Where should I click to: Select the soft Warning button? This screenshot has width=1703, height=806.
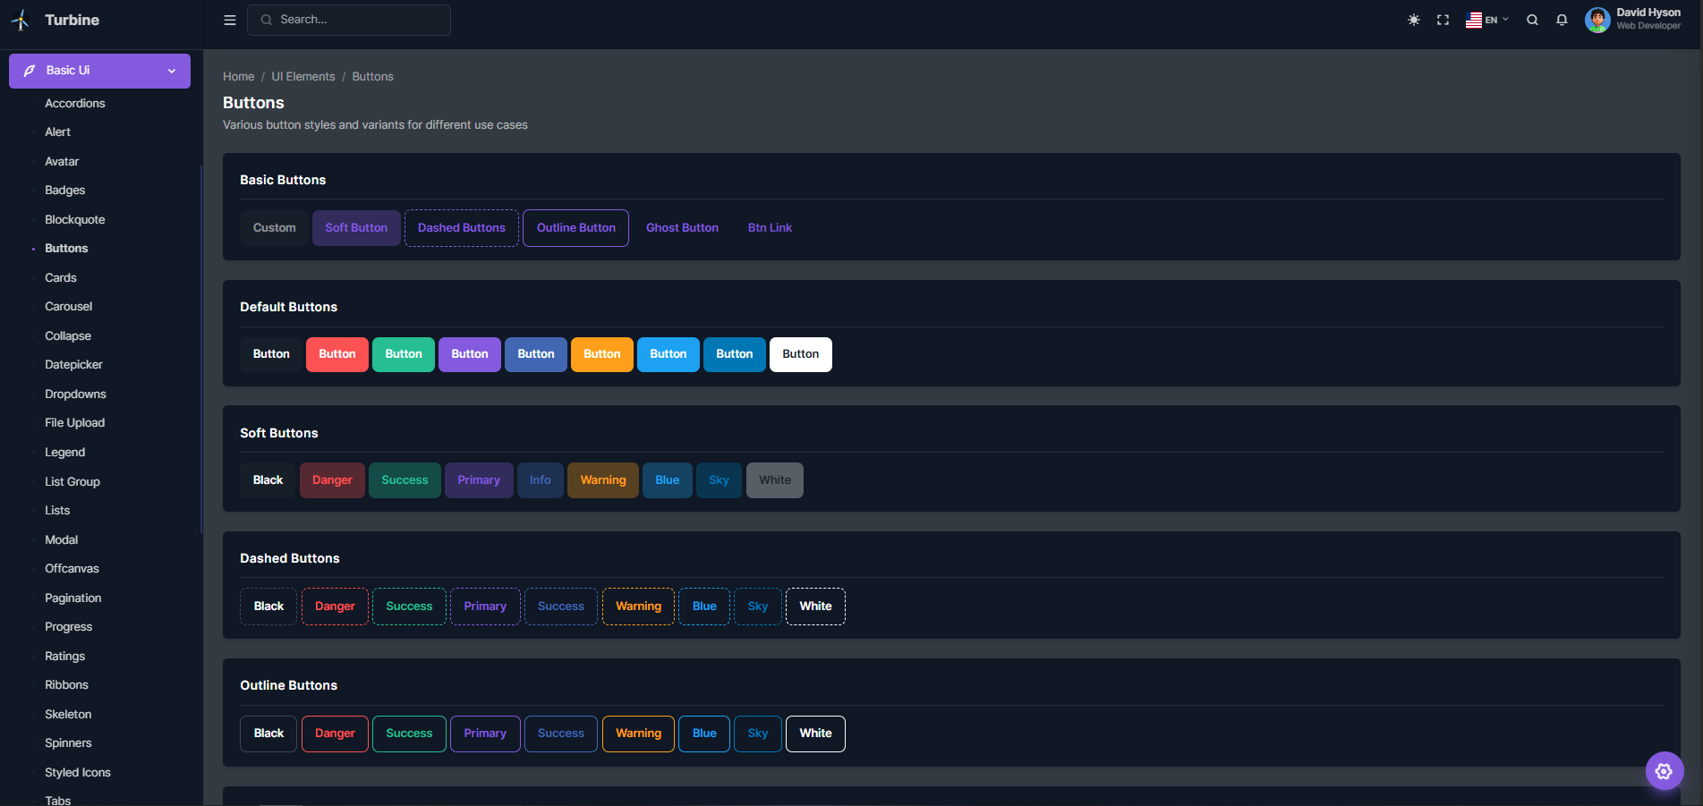602,480
